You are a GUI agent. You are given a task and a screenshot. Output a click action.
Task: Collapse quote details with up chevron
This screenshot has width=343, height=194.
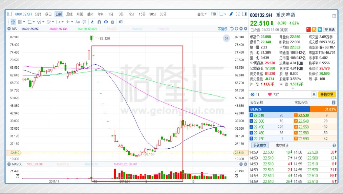[293, 88]
